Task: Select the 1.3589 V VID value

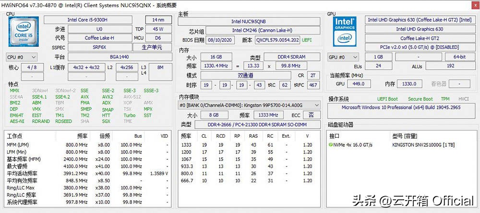Action: 159,174
